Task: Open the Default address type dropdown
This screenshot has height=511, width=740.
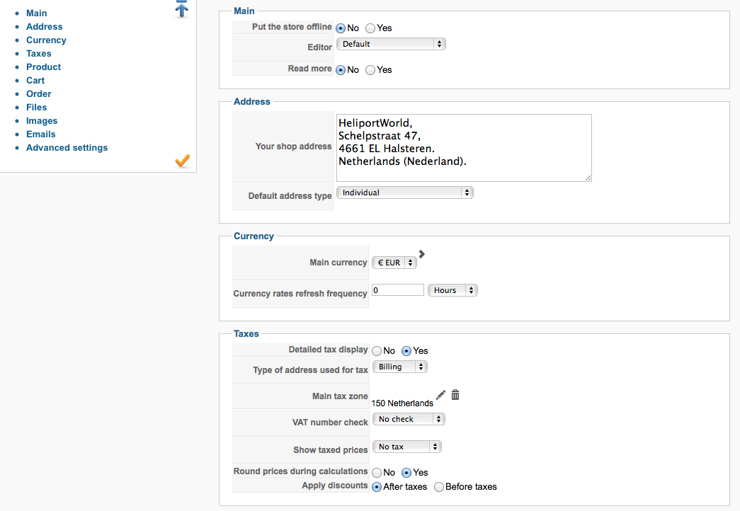Action: [x=404, y=193]
